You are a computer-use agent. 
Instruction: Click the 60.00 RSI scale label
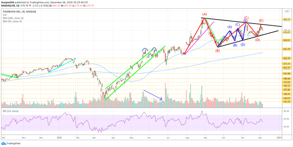click(x=287, y=119)
